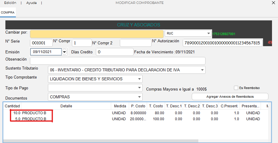Click the N° Serie input field
Viewport: 278px width, 143px height.
41,43
